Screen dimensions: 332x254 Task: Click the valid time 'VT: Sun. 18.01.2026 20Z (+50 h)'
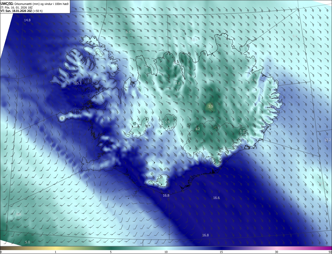(x=22, y=11)
